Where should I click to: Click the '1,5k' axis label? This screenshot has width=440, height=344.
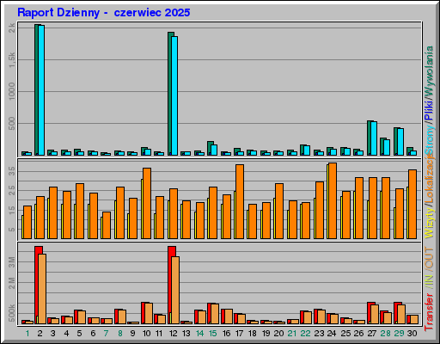pyautogui.click(x=12, y=60)
